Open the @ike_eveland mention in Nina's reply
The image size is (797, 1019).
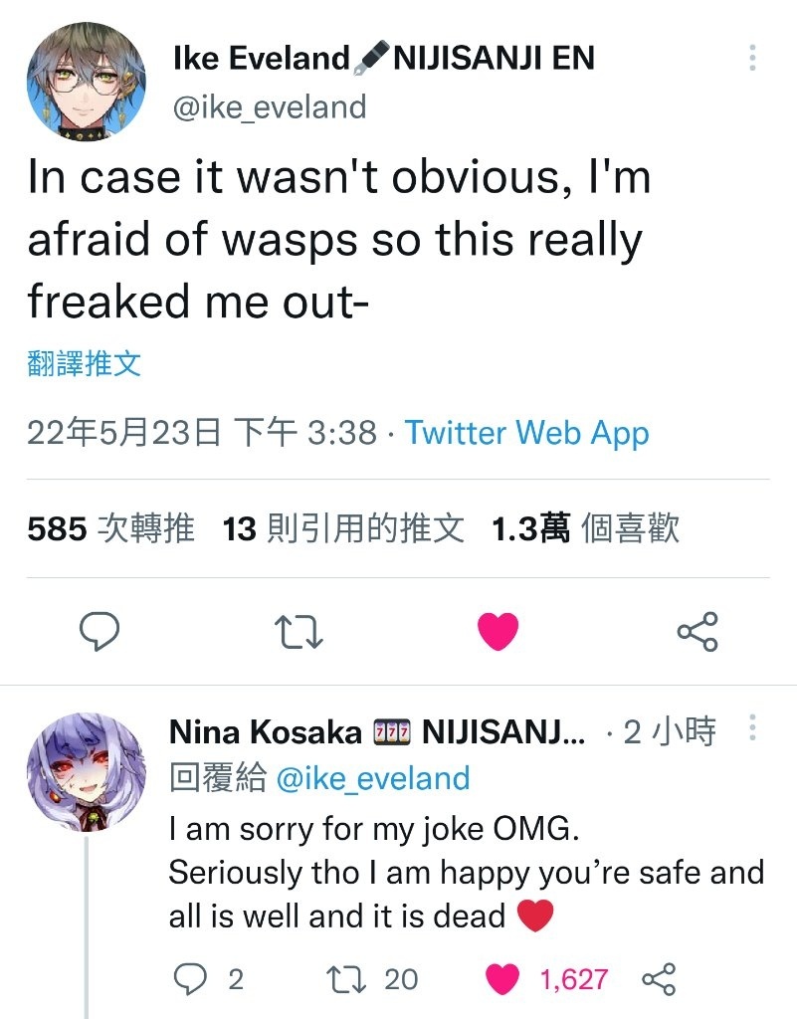click(373, 778)
